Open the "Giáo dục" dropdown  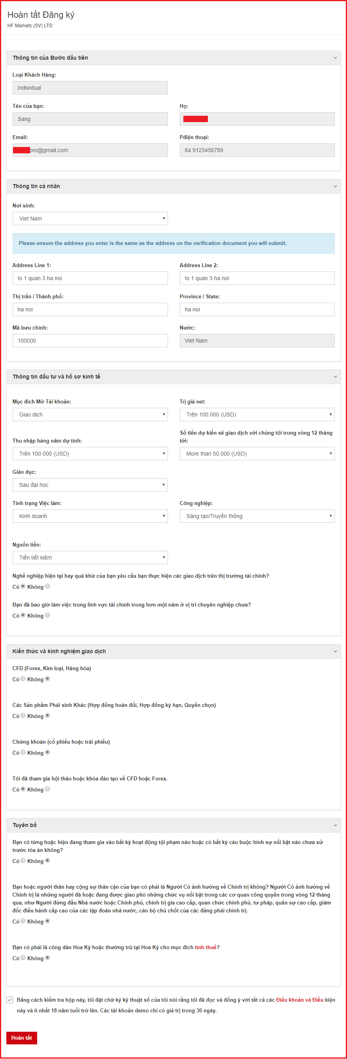(90, 485)
